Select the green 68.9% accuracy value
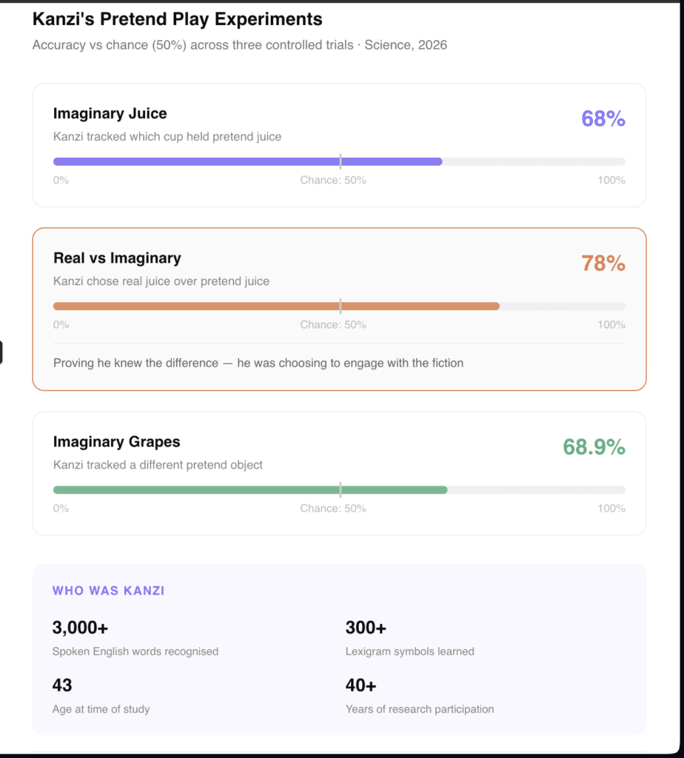Screen dimensions: 684x758 (594, 446)
